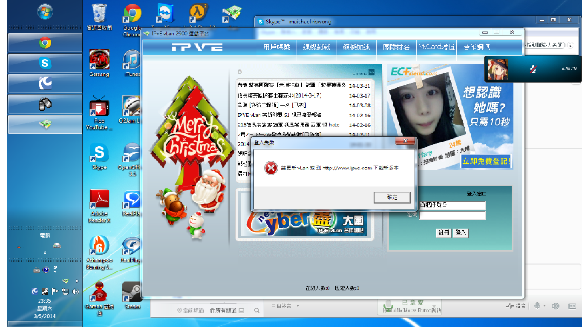This screenshot has height=327, width=582.
Task: Click the speaker icon in voice toolbar
Action: pos(556,306)
